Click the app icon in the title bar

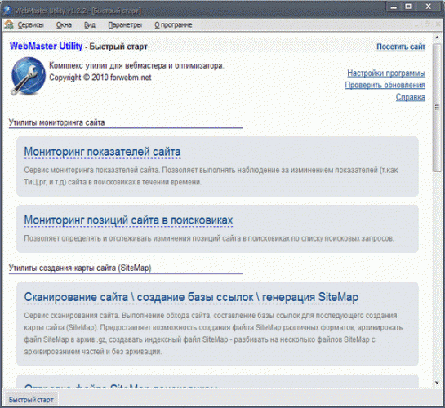pyautogui.click(x=7, y=11)
